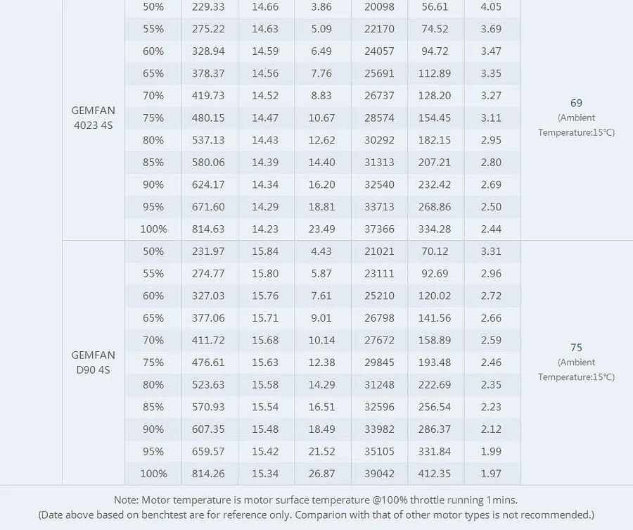This screenshot has height=530, width=633.
Task: Select the 412.35 power value
Action: pos(435,474)
